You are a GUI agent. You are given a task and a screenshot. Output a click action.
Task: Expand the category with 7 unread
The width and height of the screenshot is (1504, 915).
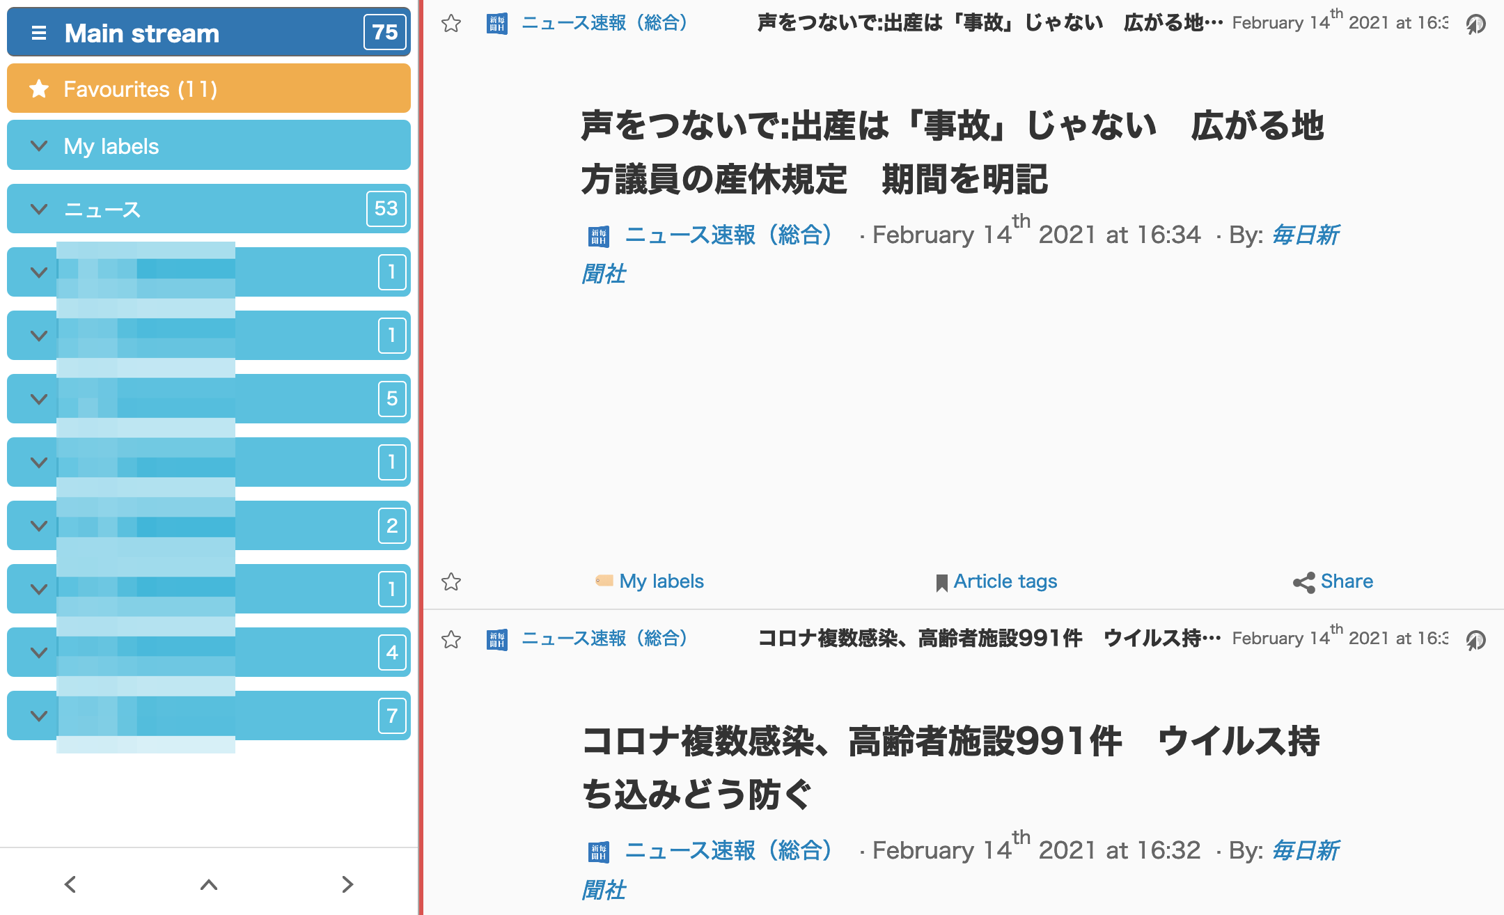tap(39, 716)
